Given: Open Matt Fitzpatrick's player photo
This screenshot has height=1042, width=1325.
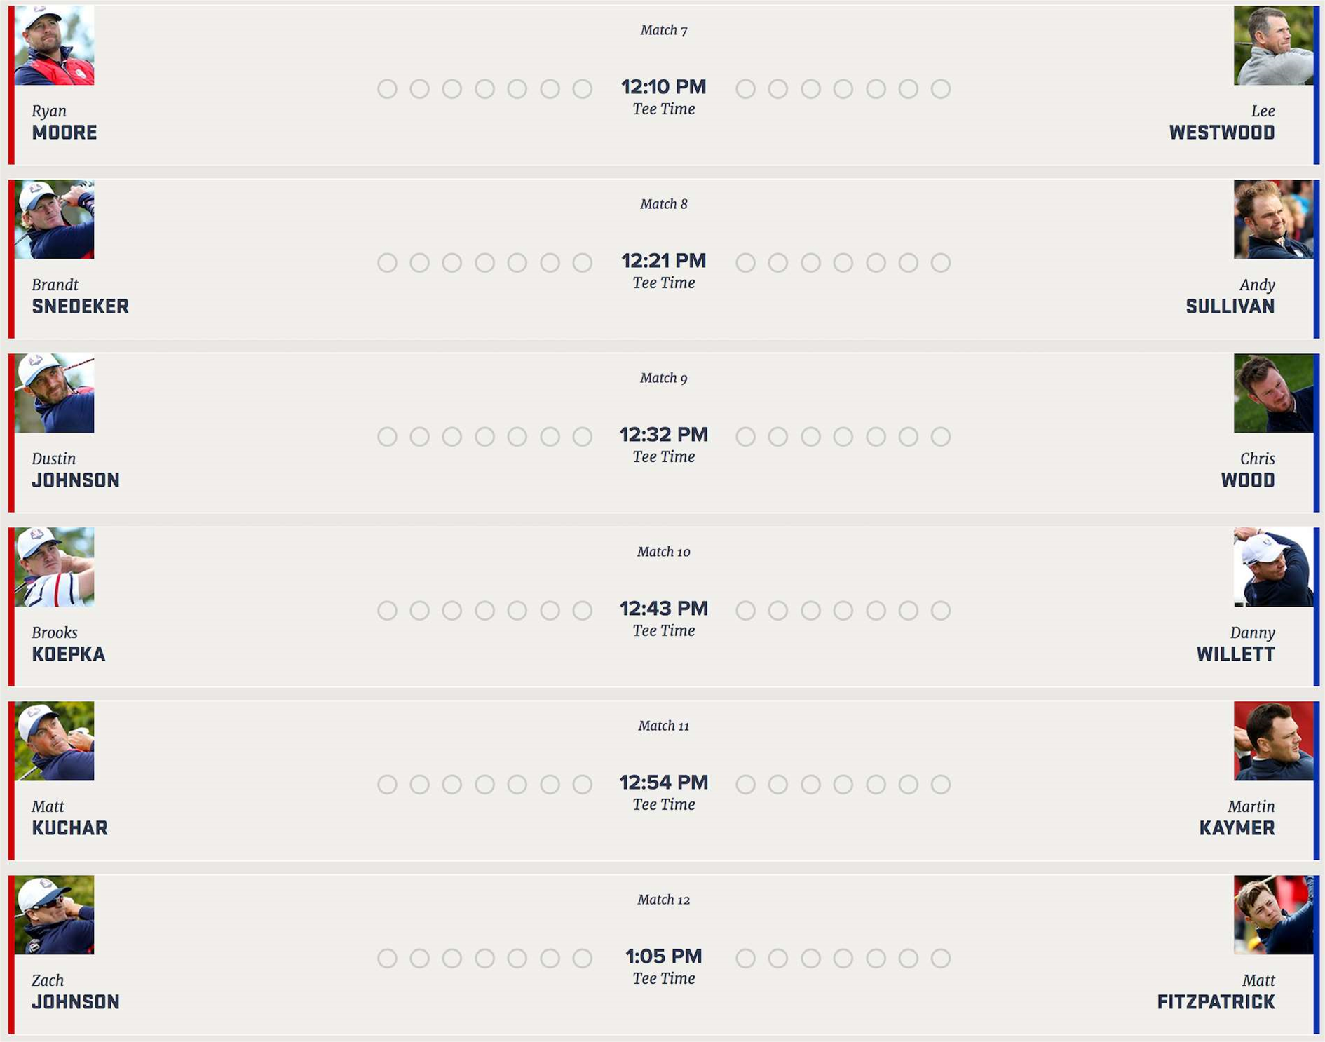Looking at the screenshot, I should 1273,915.
